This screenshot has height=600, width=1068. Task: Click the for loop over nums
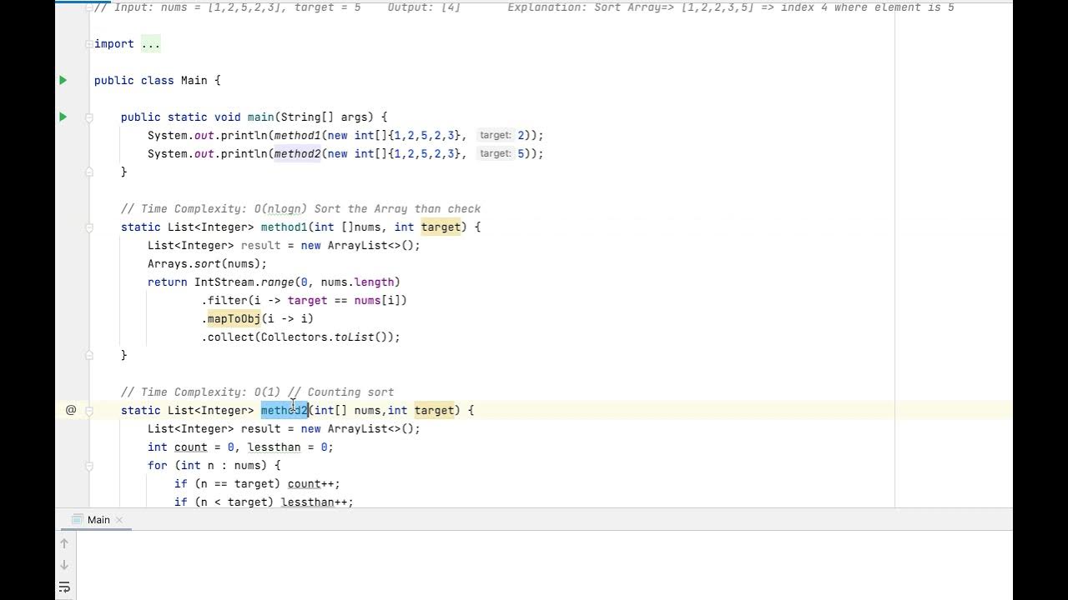tap(214, 465)
